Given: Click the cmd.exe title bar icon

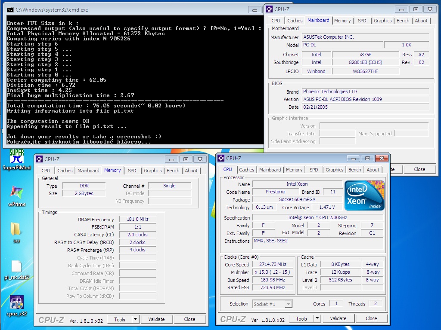Looking at the screenshot, I should click(10, 10).
